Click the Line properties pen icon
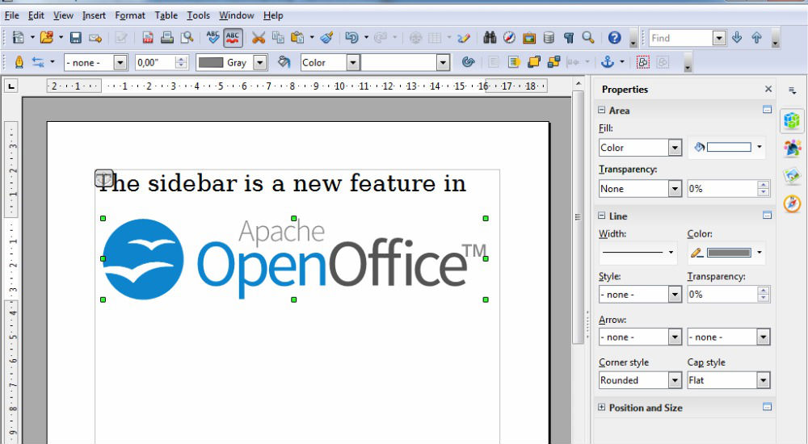The image size is (808, 444). [x=19, y=62]
